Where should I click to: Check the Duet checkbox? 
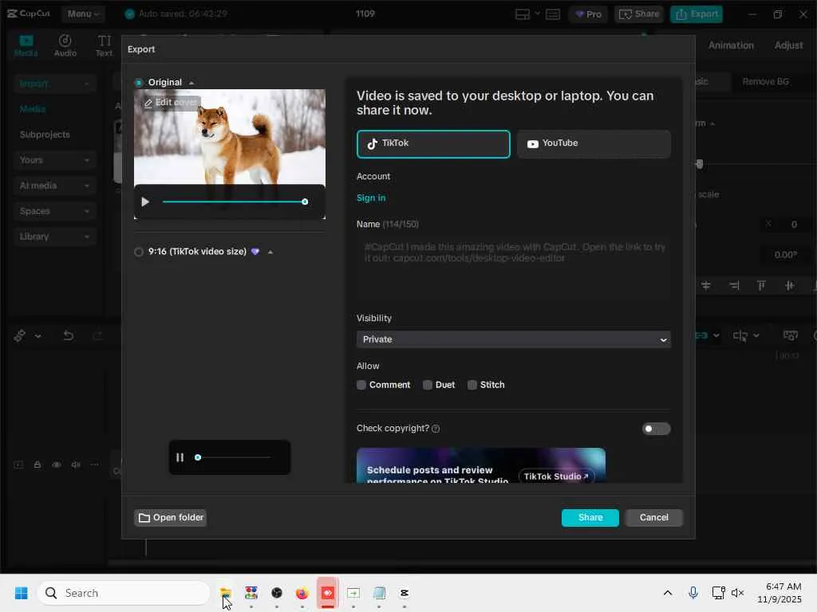[x=428, y=385]
